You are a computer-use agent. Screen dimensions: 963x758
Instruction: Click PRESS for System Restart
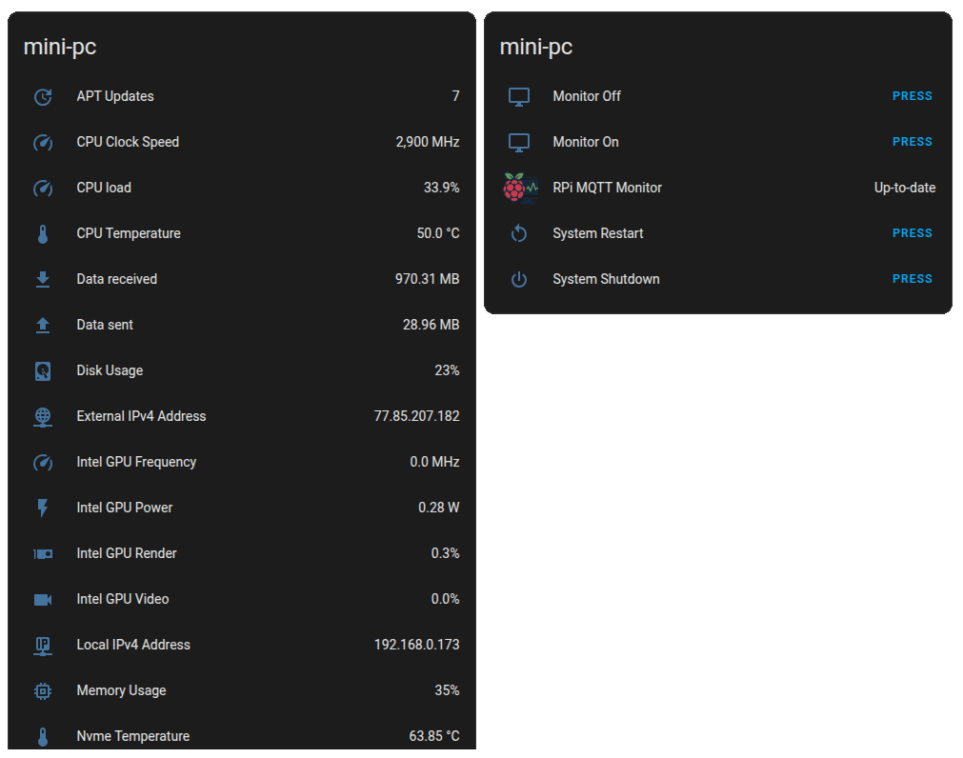tap(912, 233)
